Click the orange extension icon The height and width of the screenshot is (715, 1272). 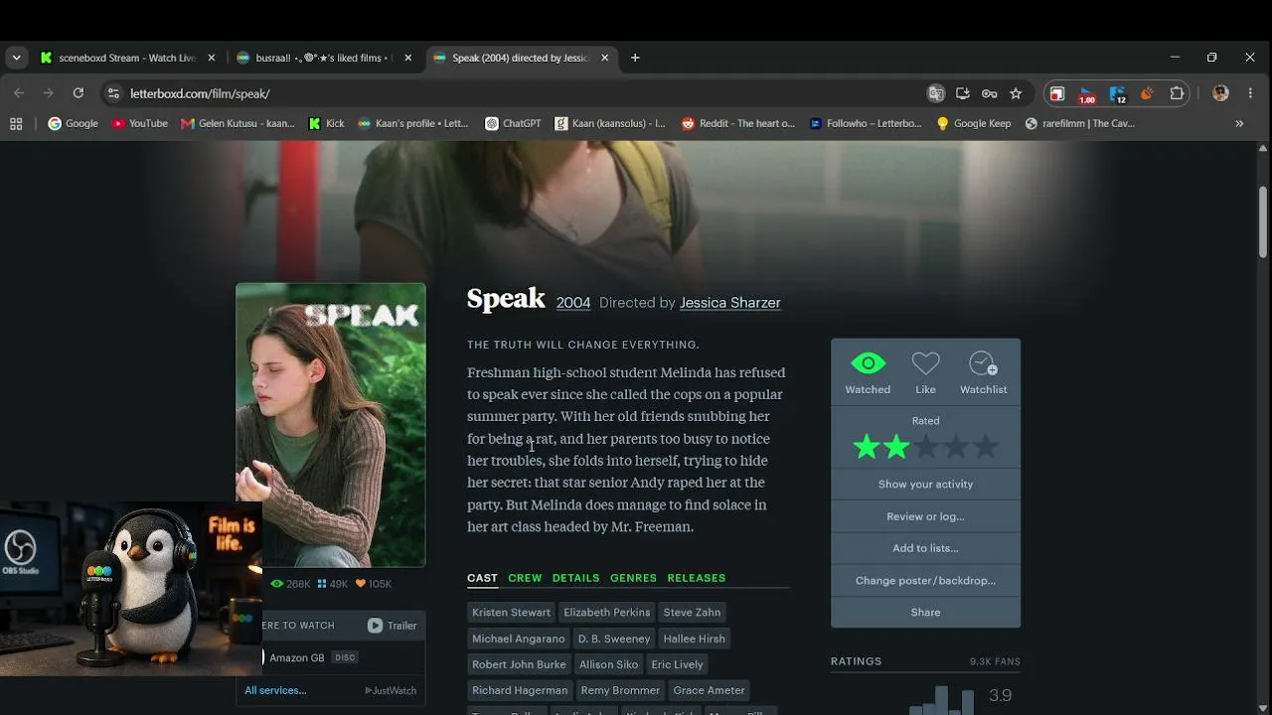(1147, 93)
